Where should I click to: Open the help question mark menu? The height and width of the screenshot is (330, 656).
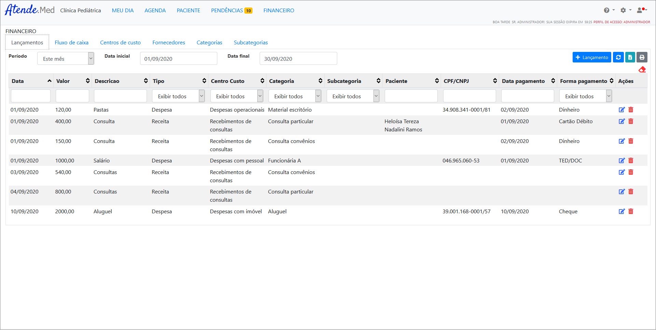click(609, 10)
